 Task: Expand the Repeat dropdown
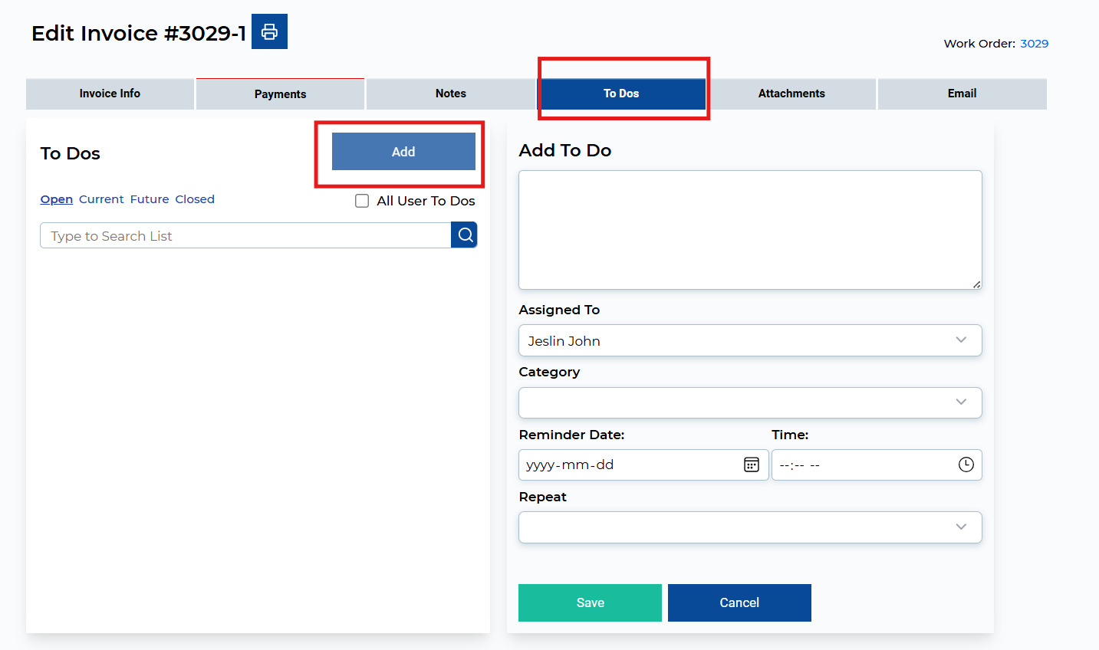749,527
